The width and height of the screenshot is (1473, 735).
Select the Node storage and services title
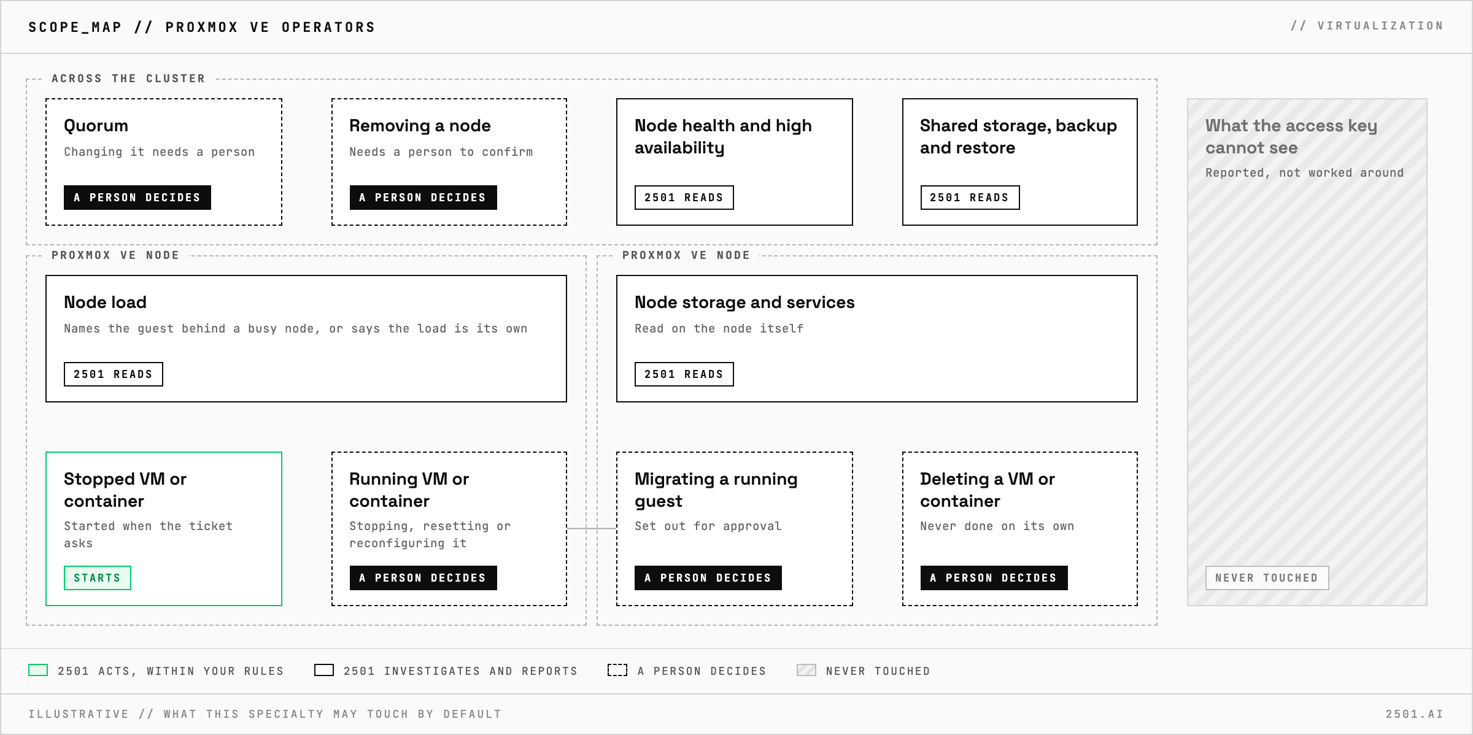click(x=744, y=302)
